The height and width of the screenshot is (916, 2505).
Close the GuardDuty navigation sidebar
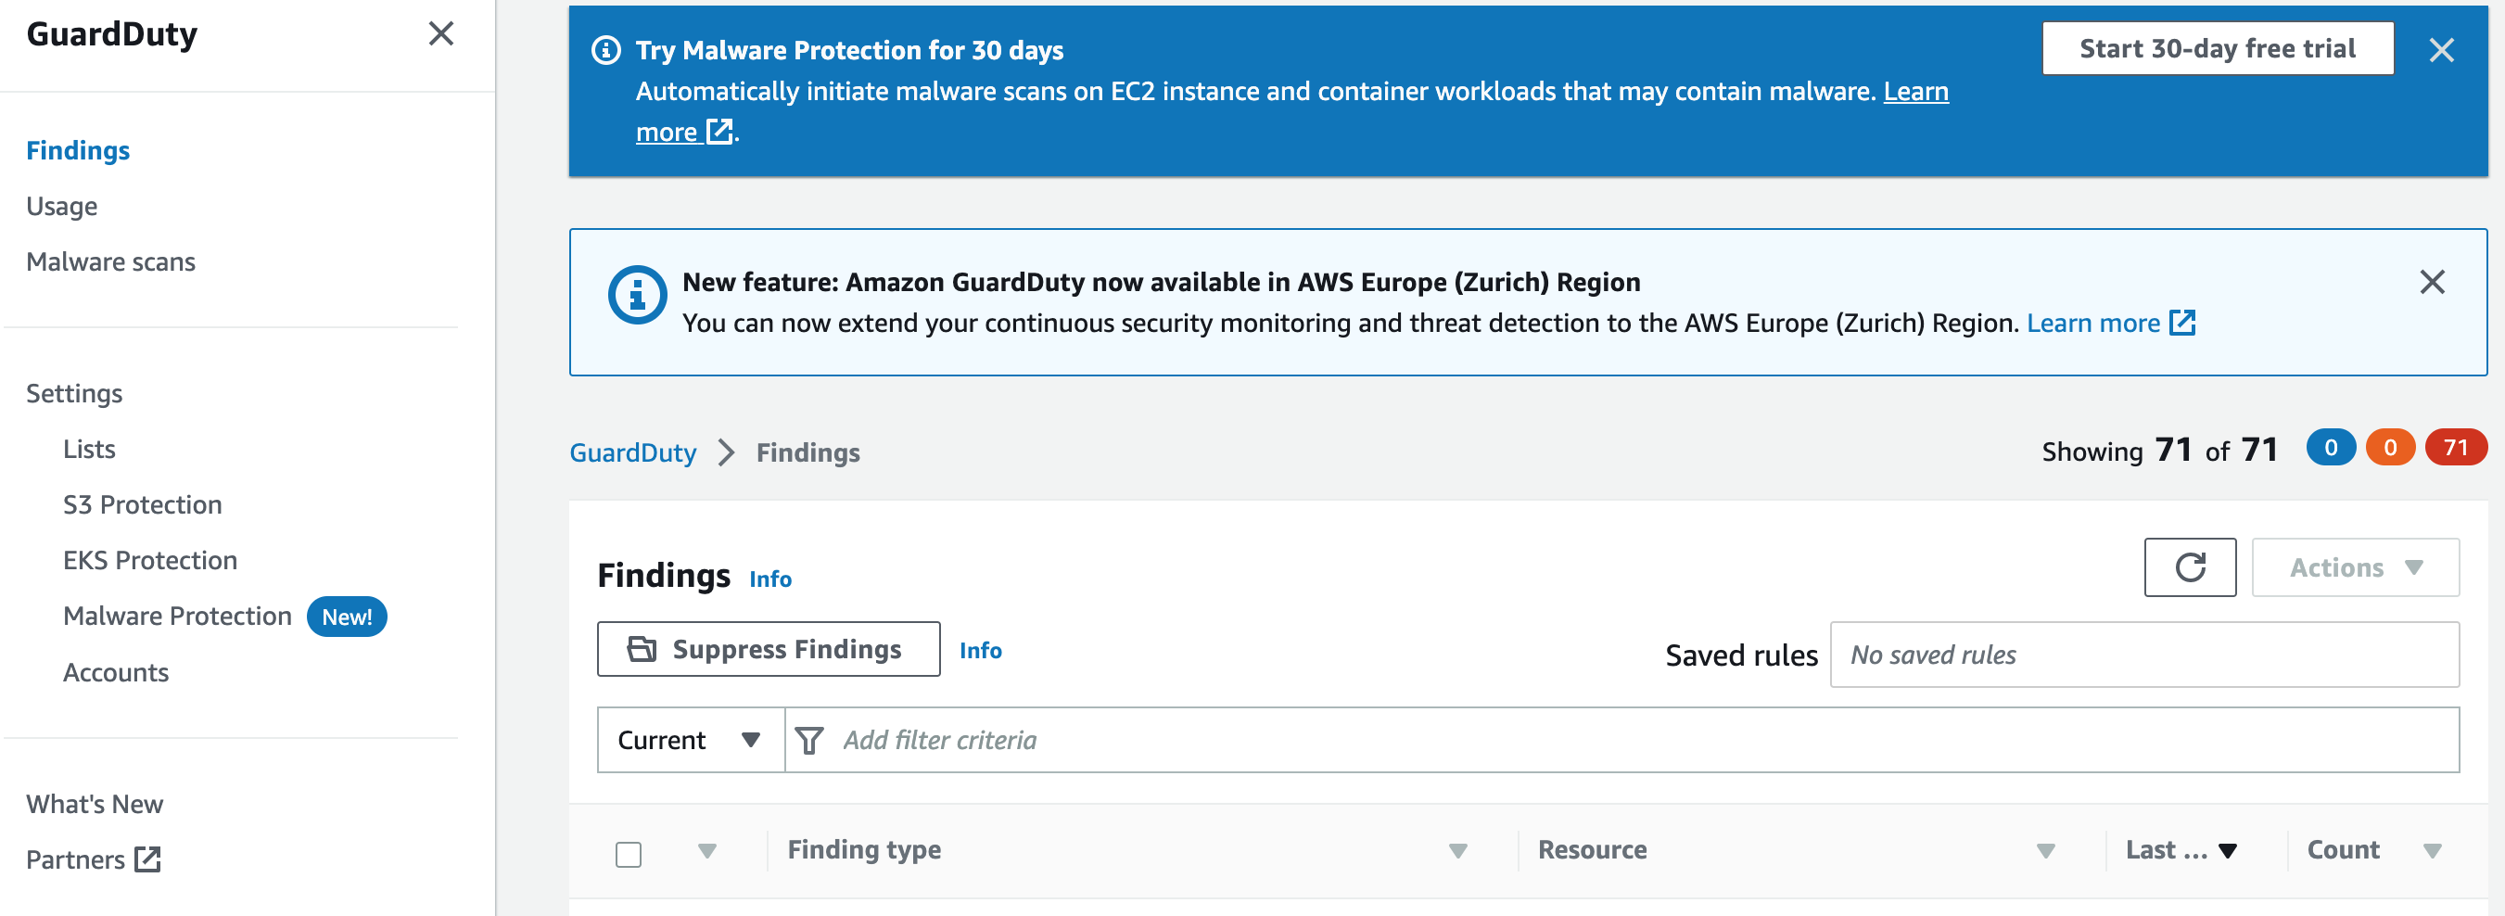coord(440,34)
